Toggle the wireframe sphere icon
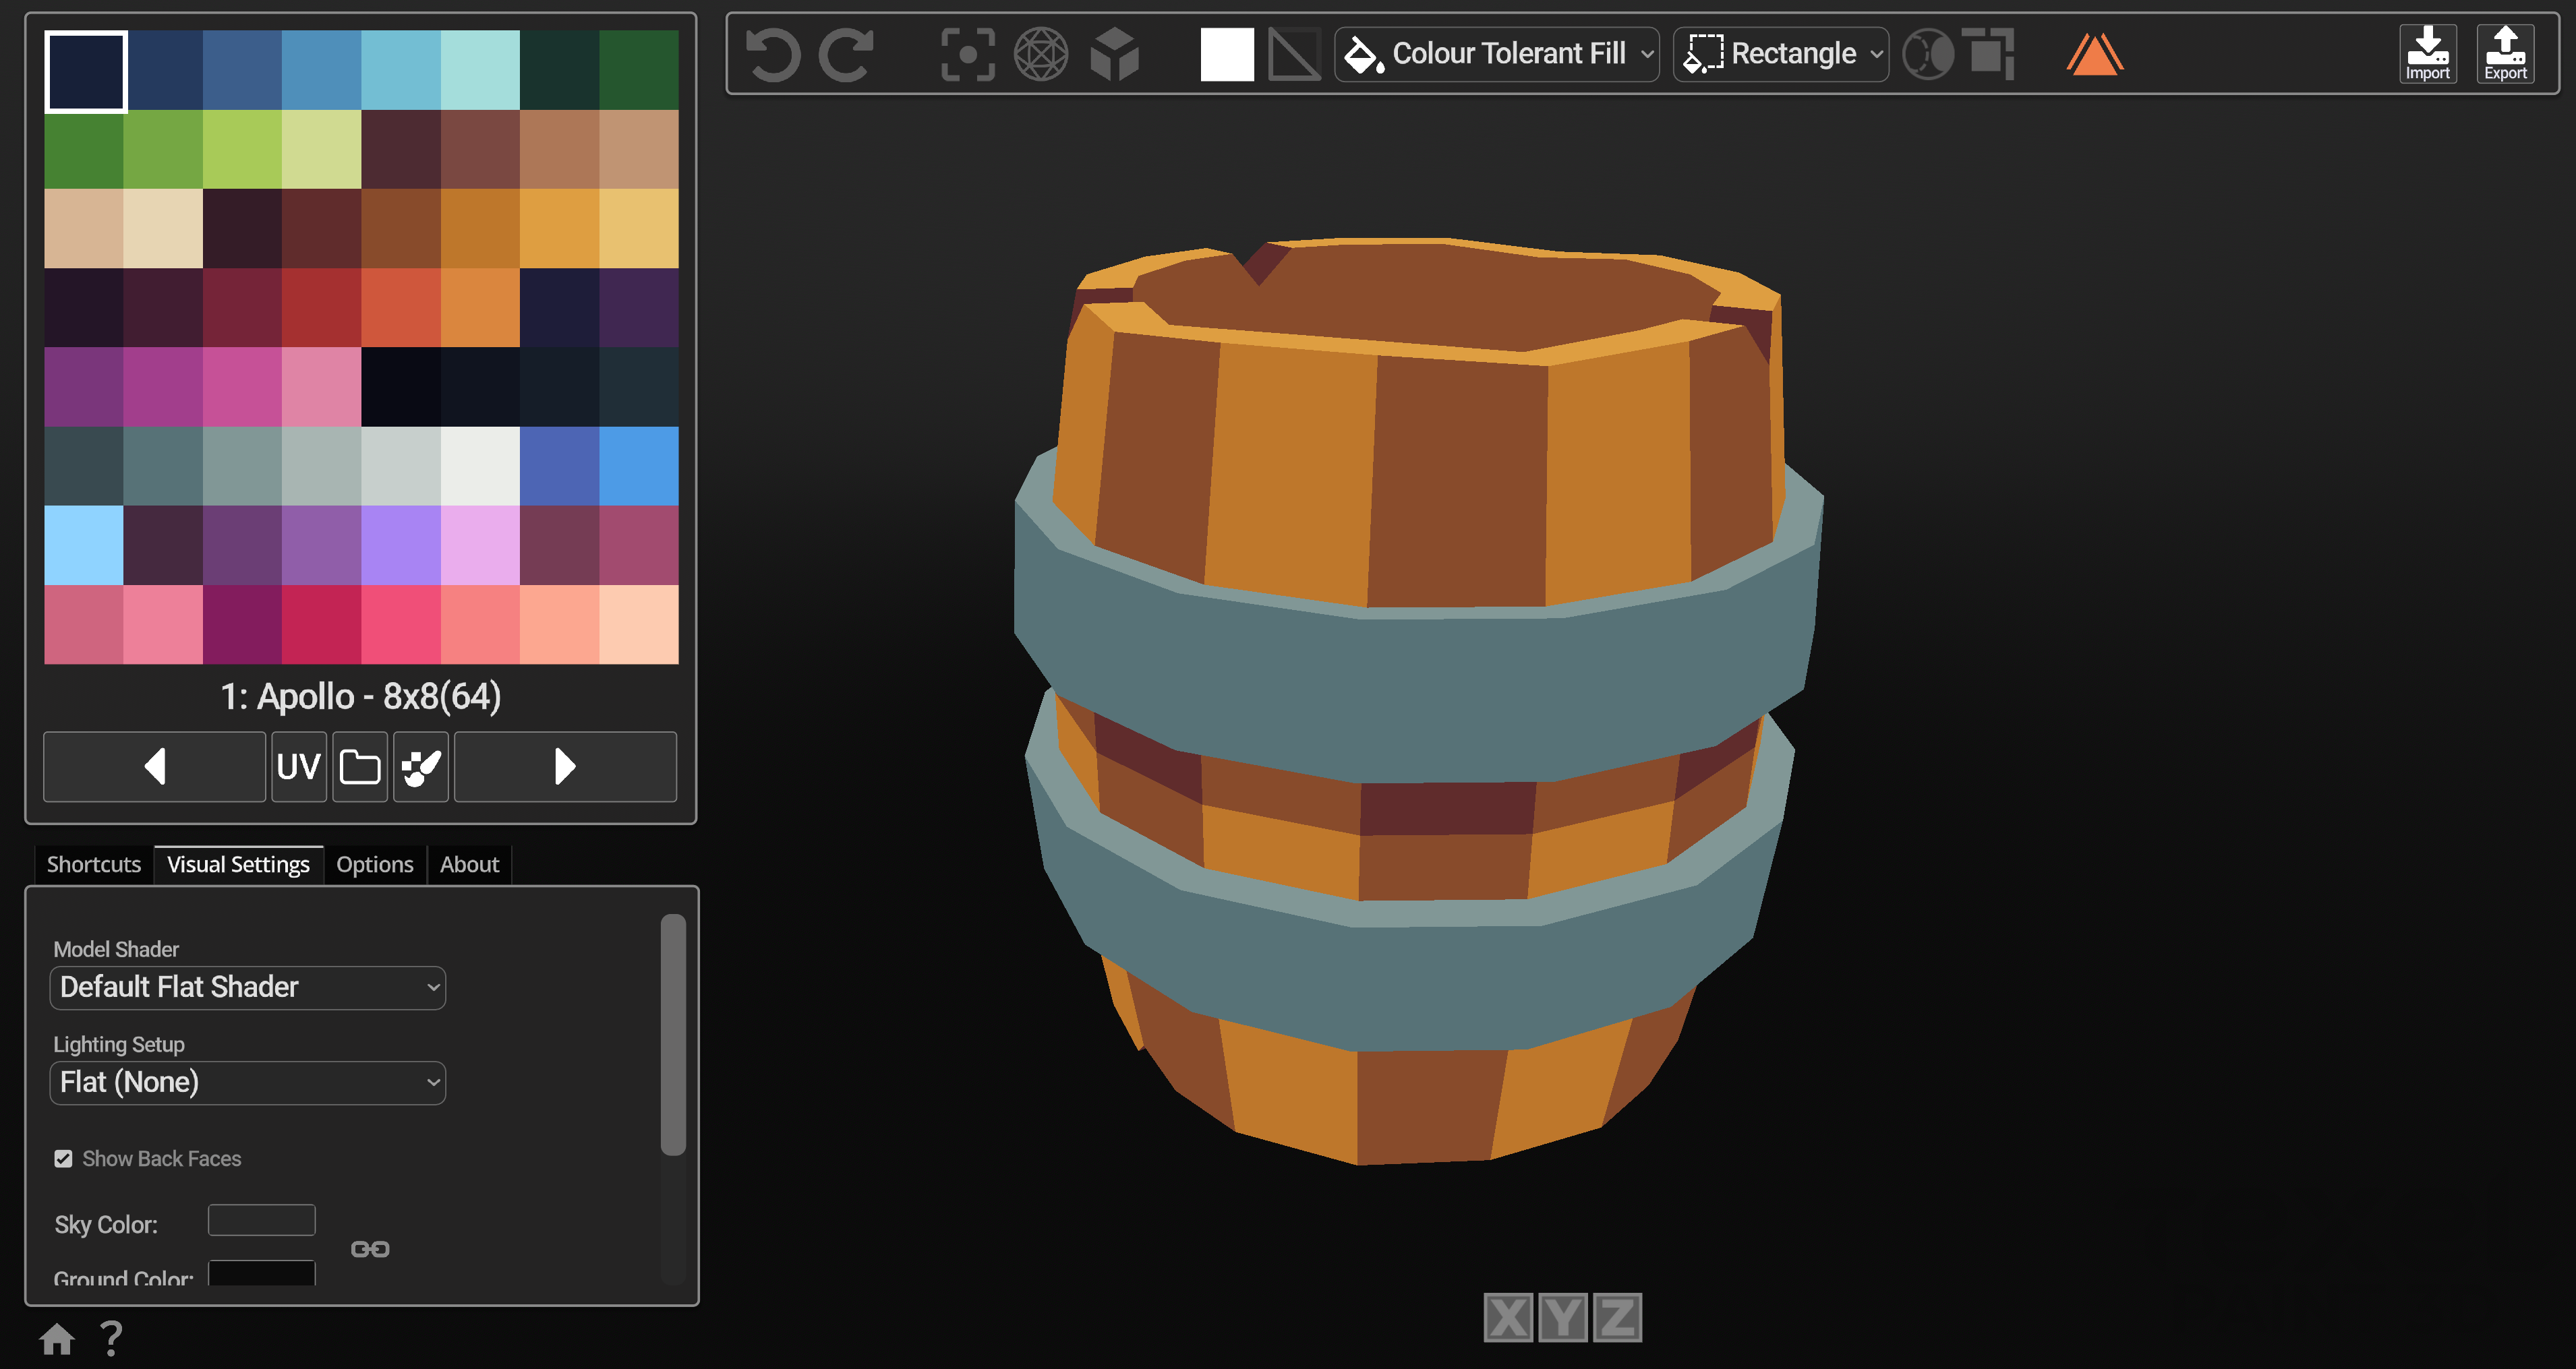This screenshot has width=2576, height=1369. pos(1041,54)
